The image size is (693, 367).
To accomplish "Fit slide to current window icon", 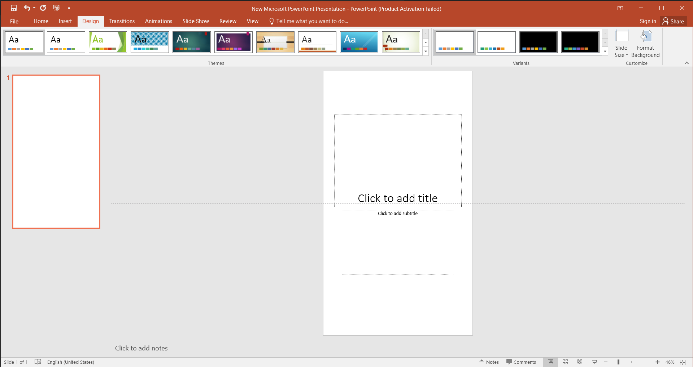I will (683, 362).
